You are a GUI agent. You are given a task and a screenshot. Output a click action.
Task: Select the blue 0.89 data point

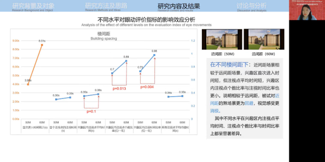coord(126,61)
